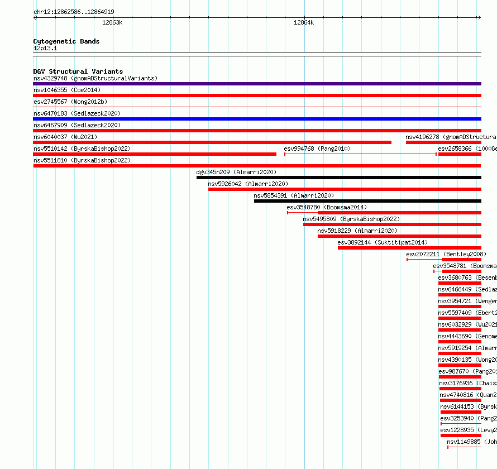
Task: Click the esv994768 (Pang2010) label
Action: (x=317, y=149)
